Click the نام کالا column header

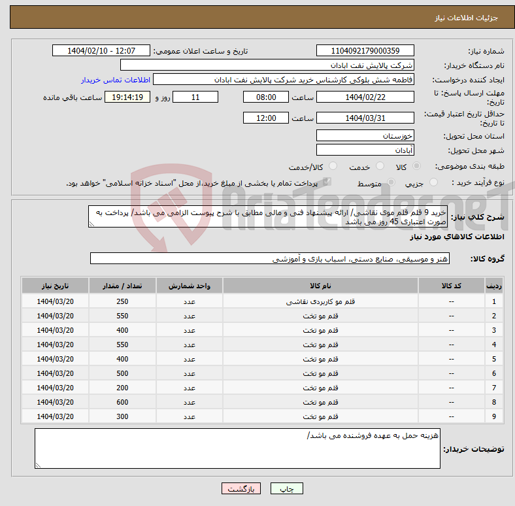click(x=320, y=286)
